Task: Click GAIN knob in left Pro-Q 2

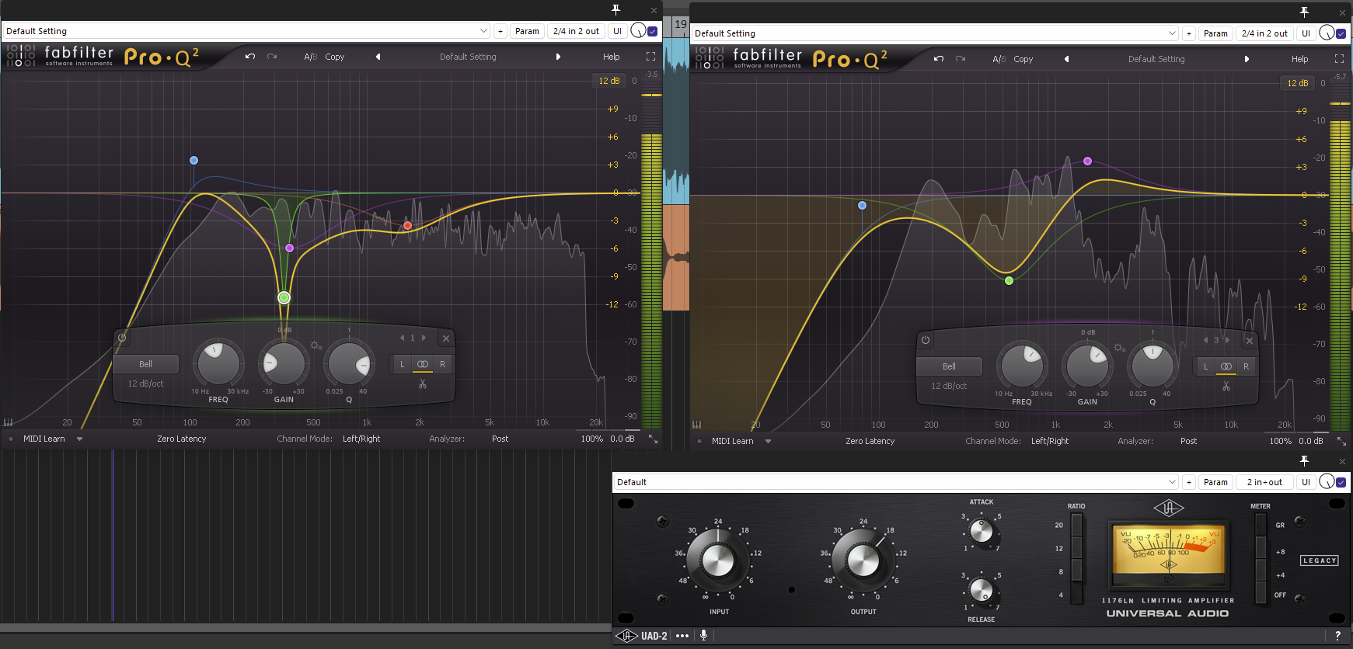Action: (x=284, y=363)
